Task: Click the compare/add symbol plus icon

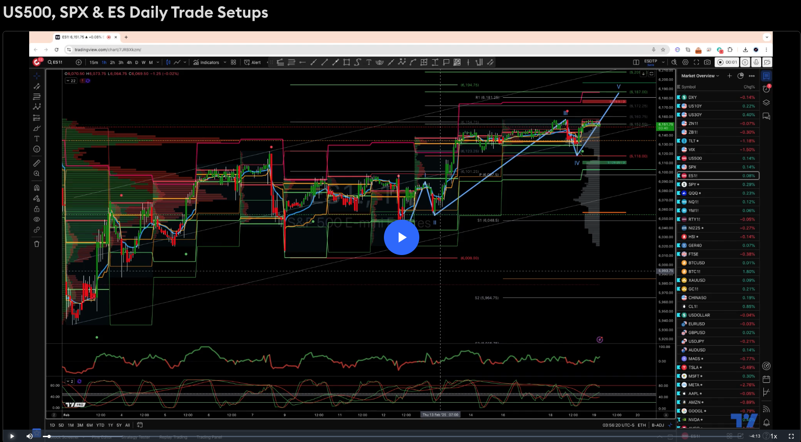Action: point(79,62)
